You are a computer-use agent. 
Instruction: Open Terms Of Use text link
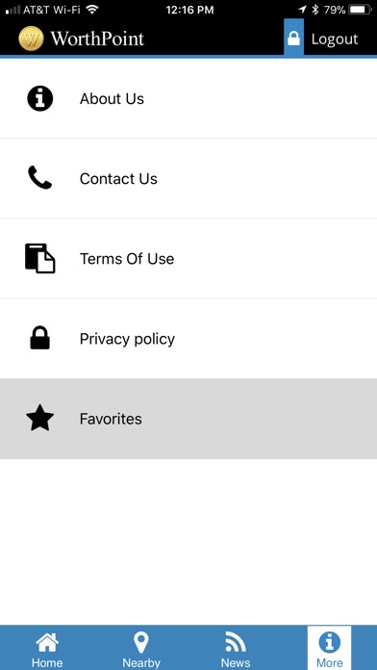127,259
